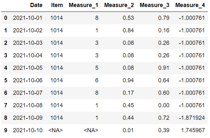Select the Measure_3 column header

tap(154, 5)
